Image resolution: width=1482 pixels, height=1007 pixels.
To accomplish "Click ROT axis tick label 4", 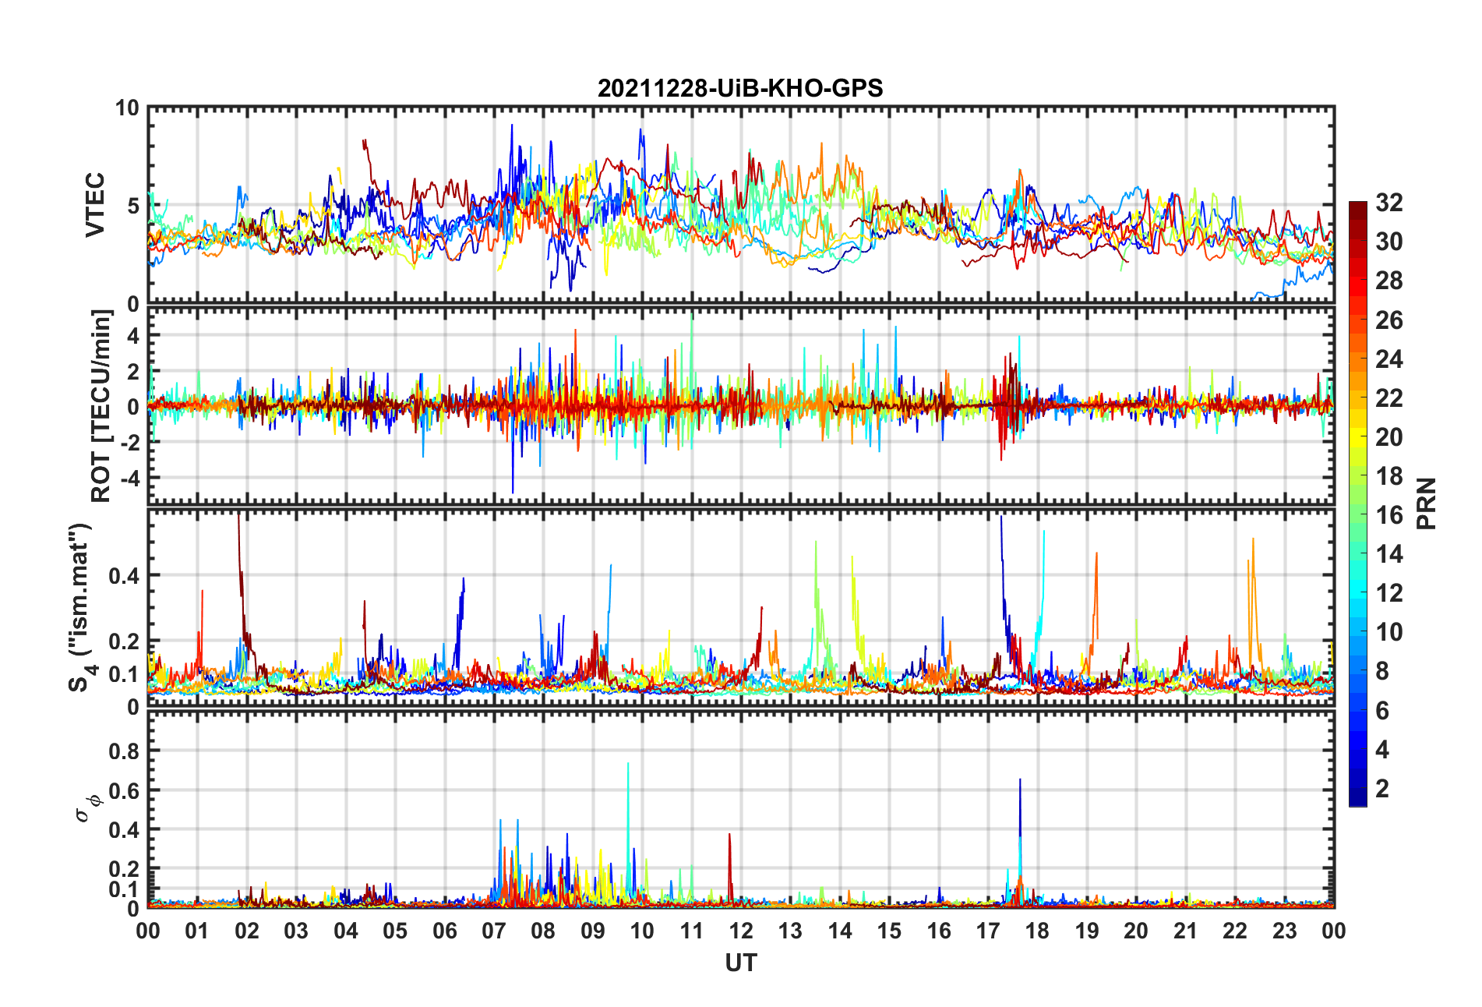I will coord(133,335).
